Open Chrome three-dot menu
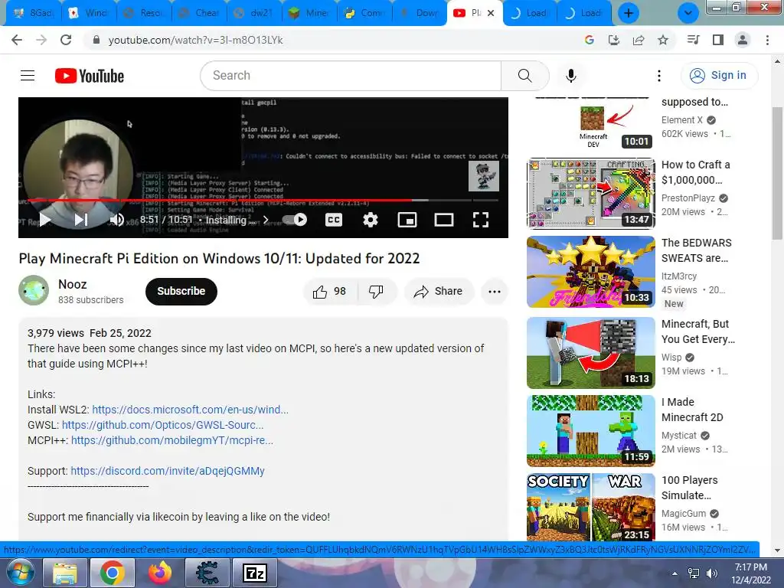The height and width of the screenshot is (588, 784). (x=767, y=40)
